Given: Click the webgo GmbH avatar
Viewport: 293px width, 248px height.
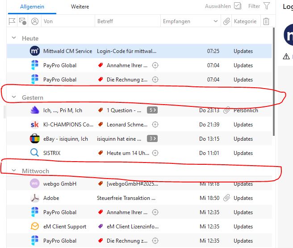Looking at the screenshot, I should [x=35, y=183].
